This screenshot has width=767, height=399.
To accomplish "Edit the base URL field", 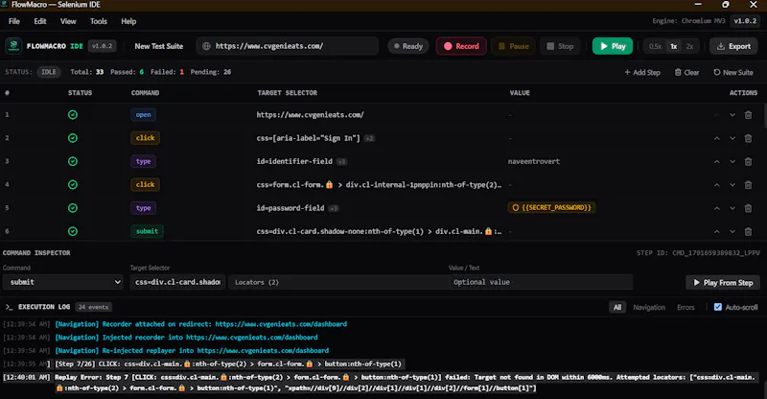I will tap(287, 46).
